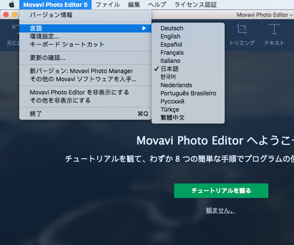Select the Text tool icon
The image size is (294, 245).
274,29
